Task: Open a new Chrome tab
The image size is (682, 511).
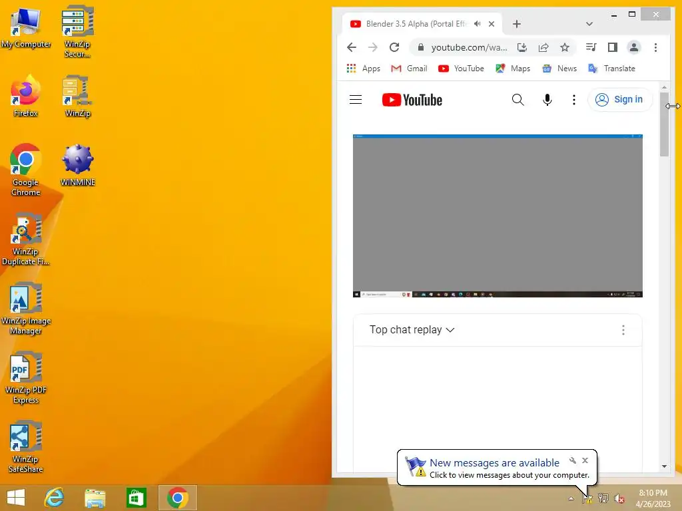Action: (517, 24)
